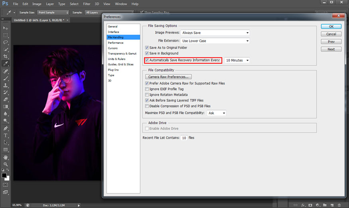Screen dimensions: 349x208
Task: Click OK in Preferences dialog
Action: pyautogui.click(x=331, y=26)
